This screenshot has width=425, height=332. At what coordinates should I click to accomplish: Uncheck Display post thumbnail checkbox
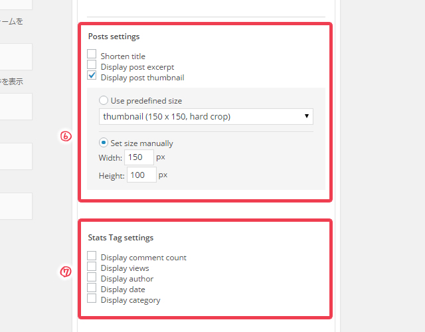pyautogui.click(x=92, y=75)
